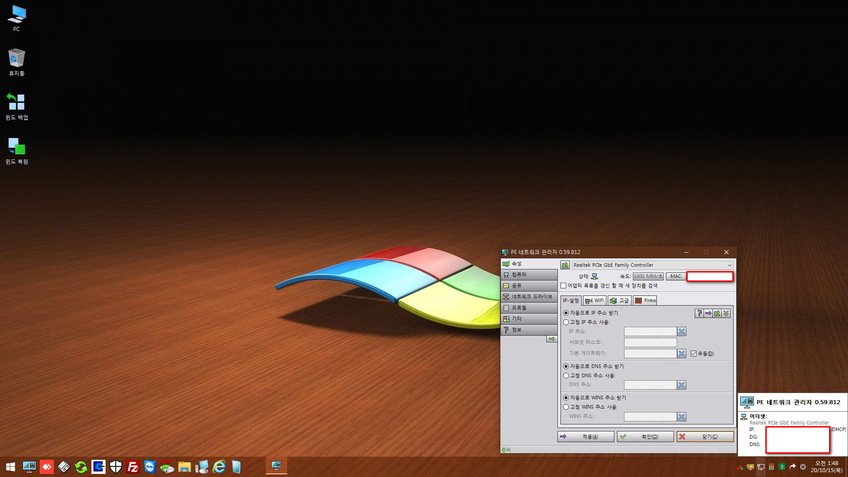Click the question mark help icon in IP settings
Image resolution: width=848 pixels, height=477 pixels.
pos(699,313)
